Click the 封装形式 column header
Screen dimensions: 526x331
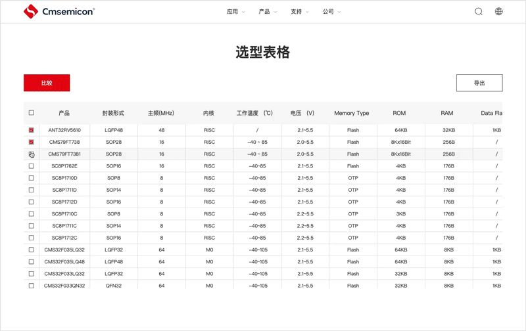113,113
